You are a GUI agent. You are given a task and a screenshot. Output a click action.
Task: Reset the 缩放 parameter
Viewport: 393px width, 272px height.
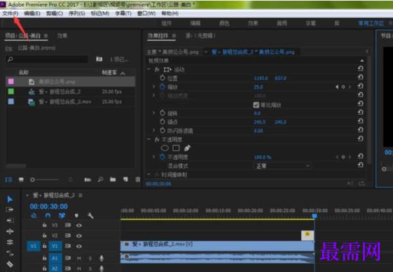tap(360, 86)
